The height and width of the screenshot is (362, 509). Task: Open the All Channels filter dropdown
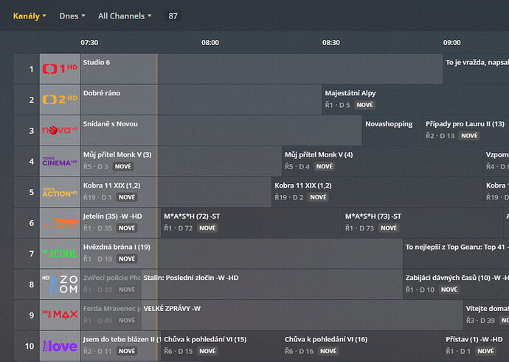125,16
